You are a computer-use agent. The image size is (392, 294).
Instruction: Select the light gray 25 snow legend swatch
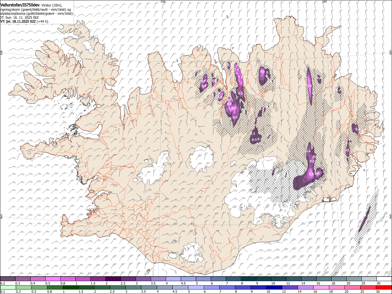(369, 279)
